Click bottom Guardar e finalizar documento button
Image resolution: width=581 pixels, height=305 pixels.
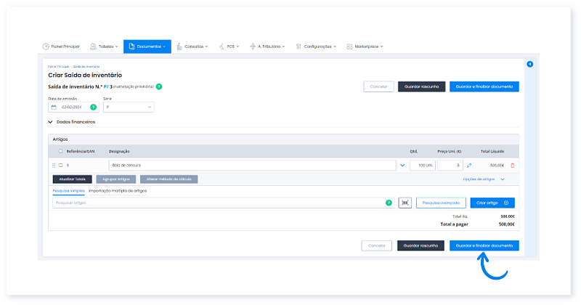484,245
